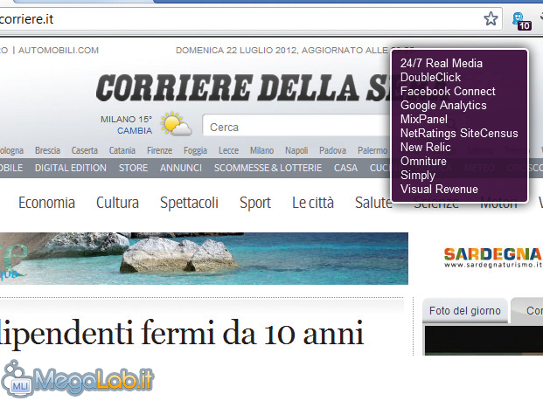Image resolution: width=543 pixels, height=401 pixels.
Task: Go to the Le città section
Action: pos(313,203)
